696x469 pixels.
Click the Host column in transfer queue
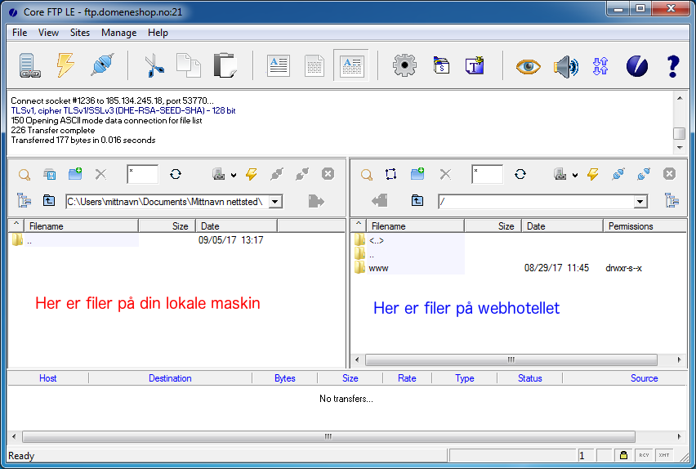click(48, 378)
